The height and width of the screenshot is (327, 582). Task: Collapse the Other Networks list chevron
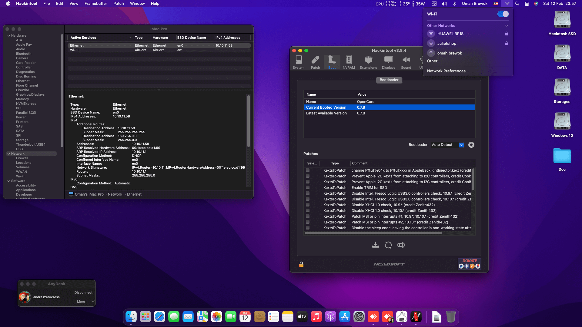[507, 26]
